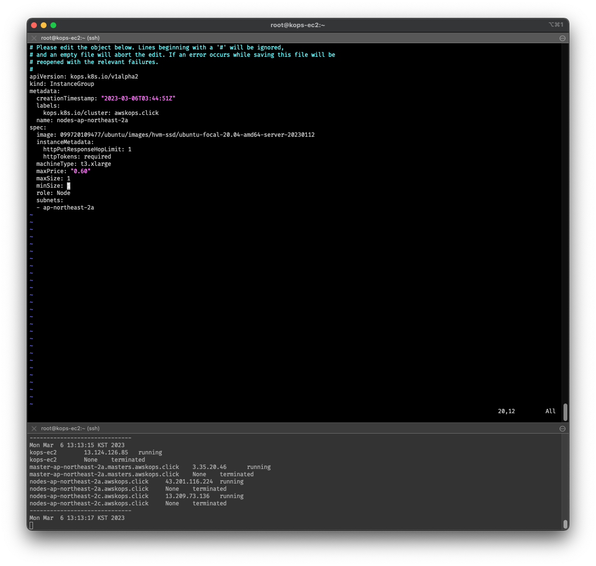The width and height of the screenshot is (596, 566).
Task: Click the node IP 43.201.116.224
Action: pyautogui.click(x=189, y=482)
